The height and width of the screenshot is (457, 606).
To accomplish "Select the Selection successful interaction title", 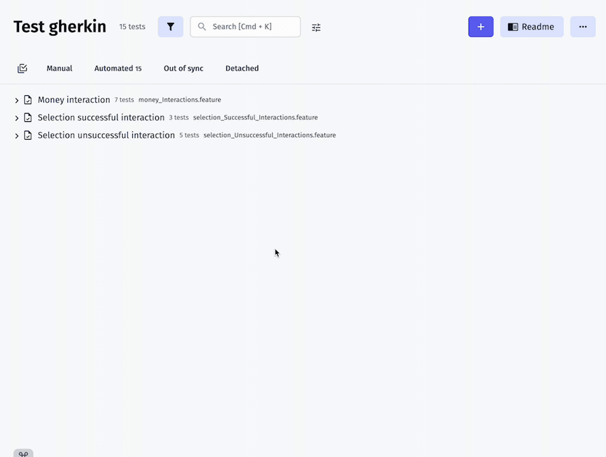I will tap(101, 117).
